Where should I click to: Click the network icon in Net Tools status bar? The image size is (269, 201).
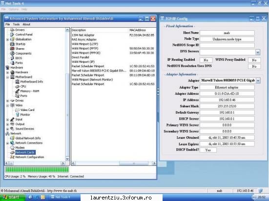(261, 191)
